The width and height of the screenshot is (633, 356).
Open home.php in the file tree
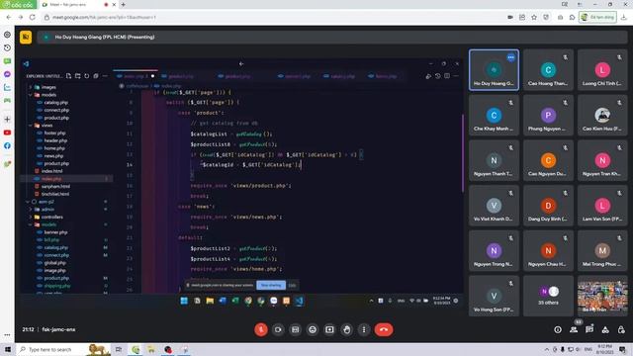pos(54,148)
